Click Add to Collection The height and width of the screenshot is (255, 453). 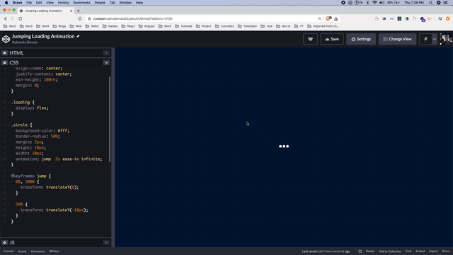tap(390, 251)
